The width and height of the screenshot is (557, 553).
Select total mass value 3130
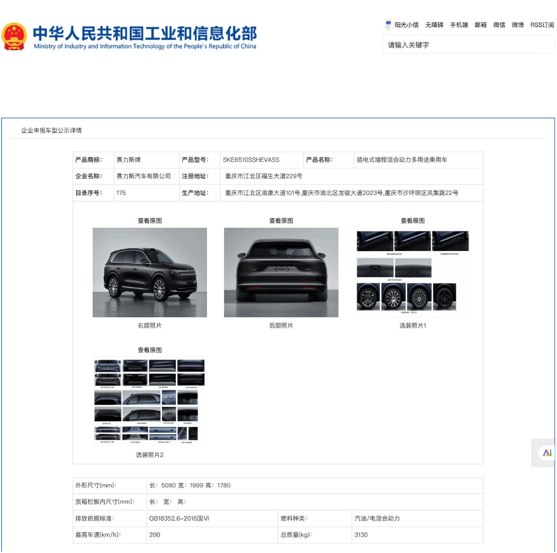[x=361, y=535]
